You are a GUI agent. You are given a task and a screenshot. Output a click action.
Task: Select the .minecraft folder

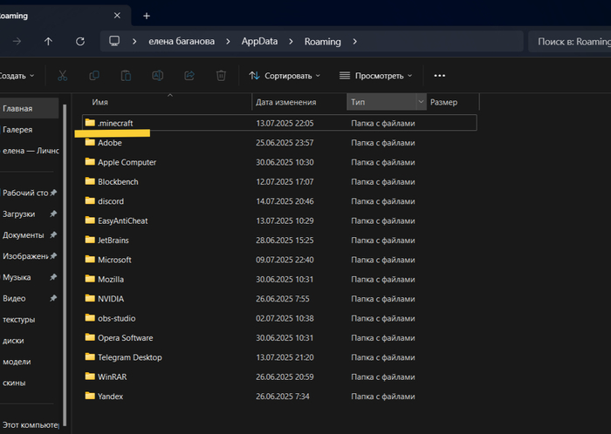click(115, 123)
